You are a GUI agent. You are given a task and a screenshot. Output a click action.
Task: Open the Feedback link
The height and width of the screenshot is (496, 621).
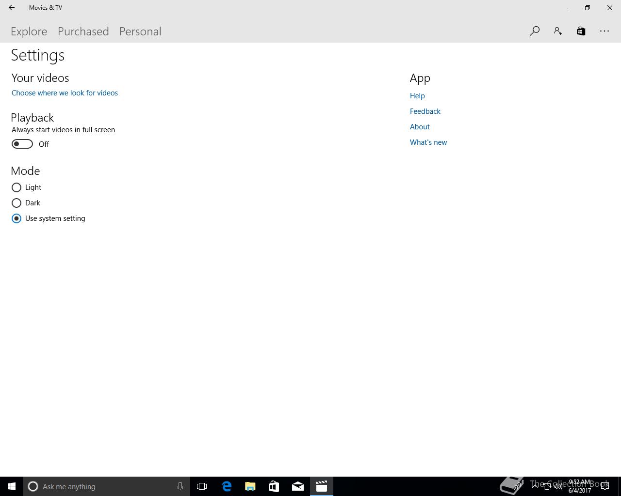coord(425,111)
